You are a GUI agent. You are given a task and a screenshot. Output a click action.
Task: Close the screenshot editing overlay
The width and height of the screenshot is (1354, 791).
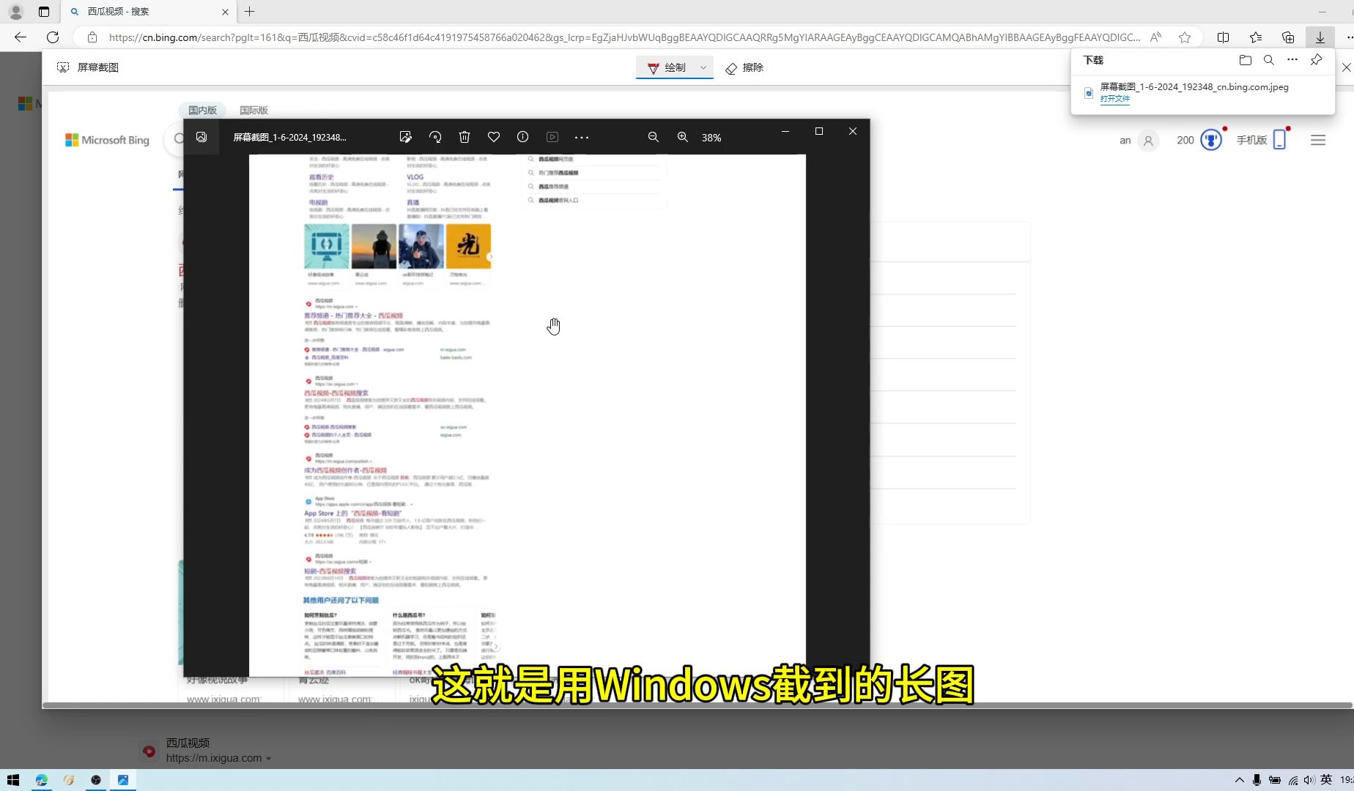1347,67
